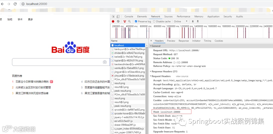
Task: Reload the page with refresh icon
Action: pos(15,4)
